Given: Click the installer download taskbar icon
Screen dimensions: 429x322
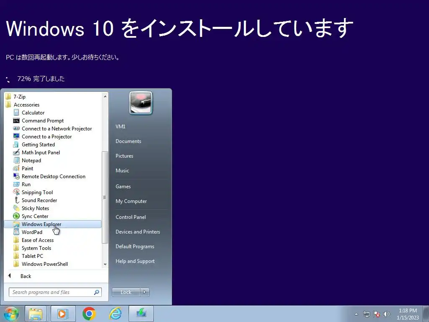Looking at the screenshot, I should [141, 314].
